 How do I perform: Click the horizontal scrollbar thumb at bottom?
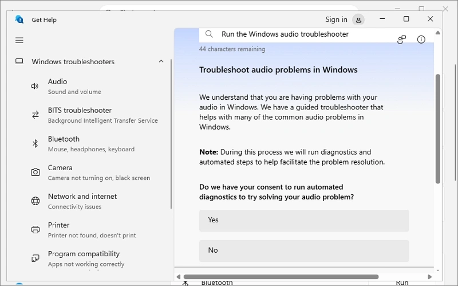click(x=281, y=277)
